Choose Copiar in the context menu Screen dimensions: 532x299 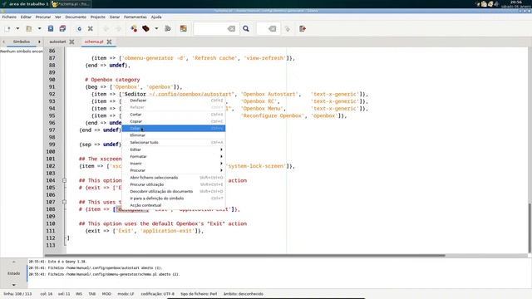[174, 121]
